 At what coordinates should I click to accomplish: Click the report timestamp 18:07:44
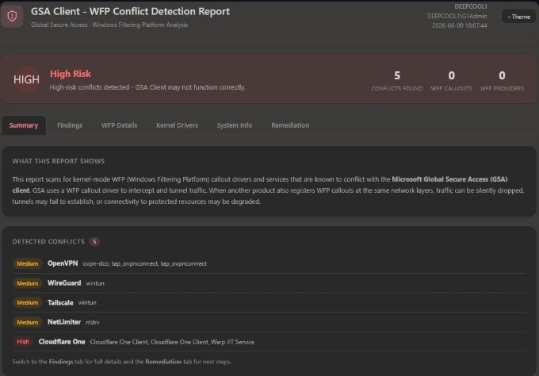(460, 26)
